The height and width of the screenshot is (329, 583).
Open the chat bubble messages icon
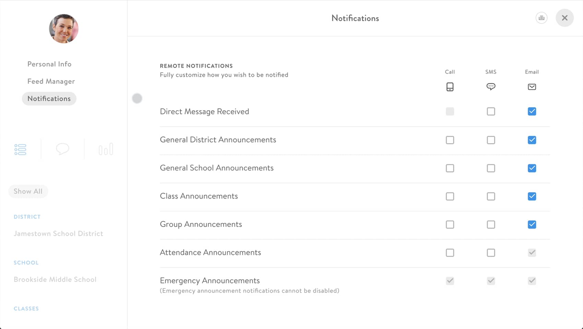pyautogui.click(x=62, y=149)
